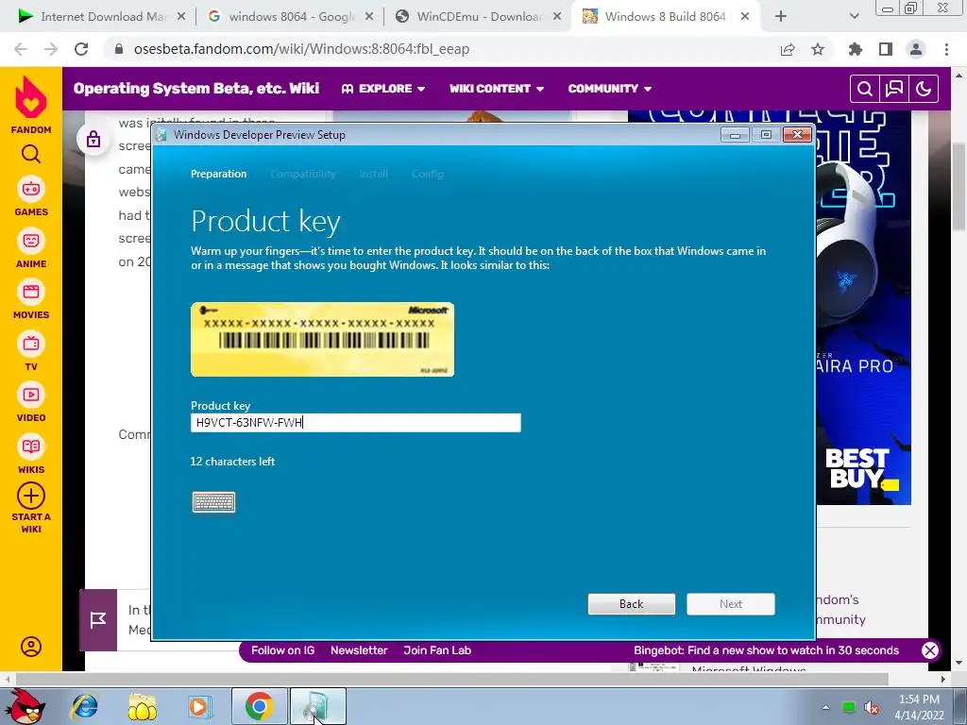This screenshot has width=967, height=725.
Task: Open the folder icon on taskbar
Action: (x=143, y=706)
